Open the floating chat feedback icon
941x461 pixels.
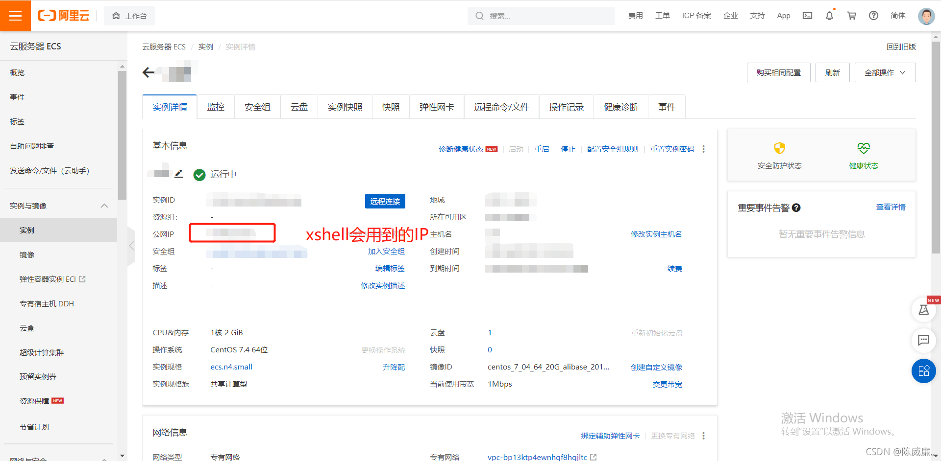(924, 341)
